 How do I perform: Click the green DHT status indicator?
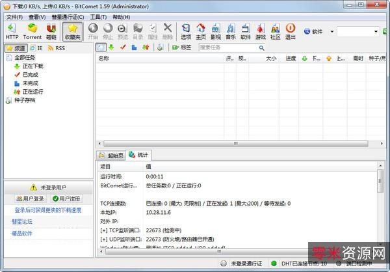[x=274, y=264]
